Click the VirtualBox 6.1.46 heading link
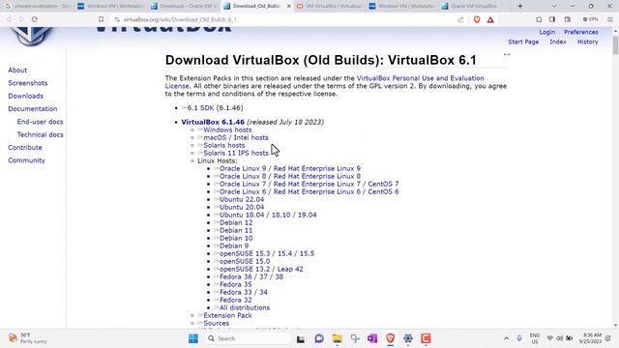Screen dimensions: 619x348 pyautogui.click(x=213, y=122)
